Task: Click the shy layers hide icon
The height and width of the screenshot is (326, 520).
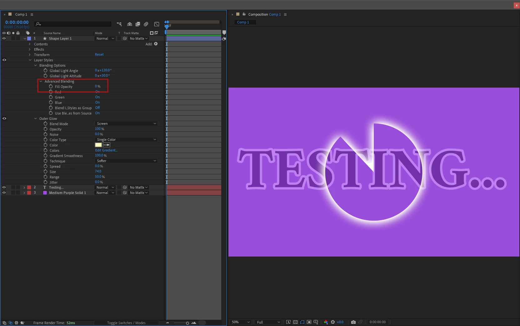Action: tap(129, 24)
